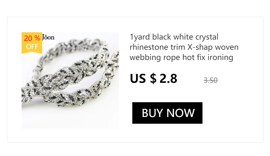Image resolution: width=270 pixels, height=156 pixels.
Task: Click the crossed-out 3.50 original price
Action: tap(210, 80)
